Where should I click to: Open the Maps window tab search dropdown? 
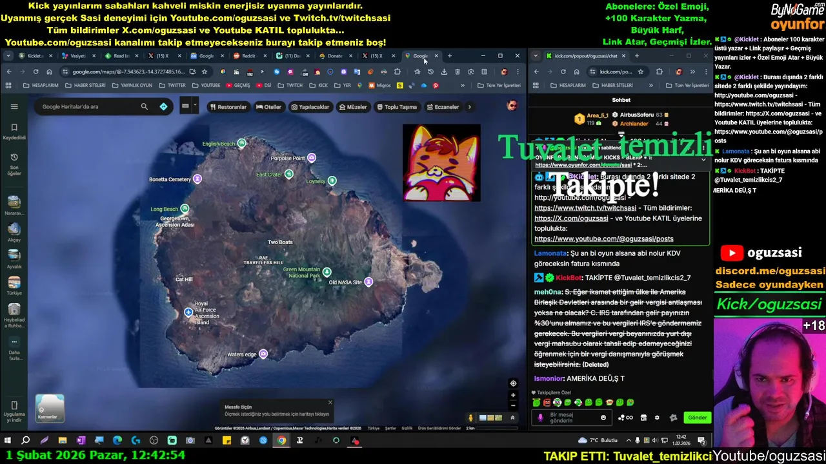[8, 56]
